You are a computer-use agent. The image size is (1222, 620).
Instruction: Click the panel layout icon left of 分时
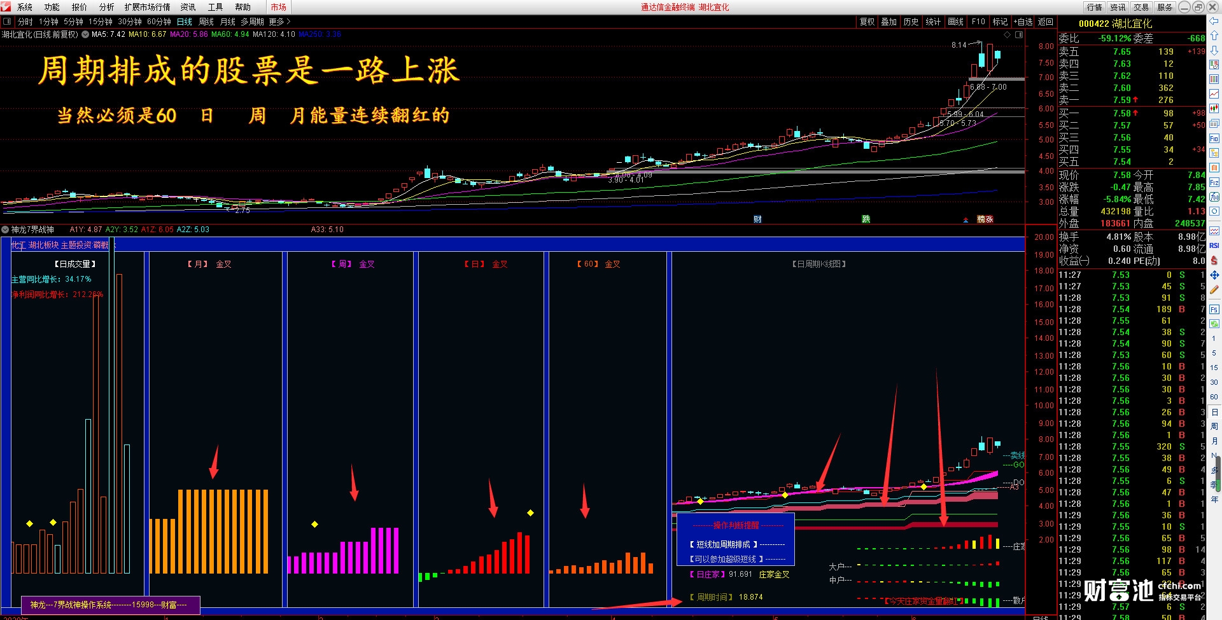pyautogui.click(x=7, y=22)
